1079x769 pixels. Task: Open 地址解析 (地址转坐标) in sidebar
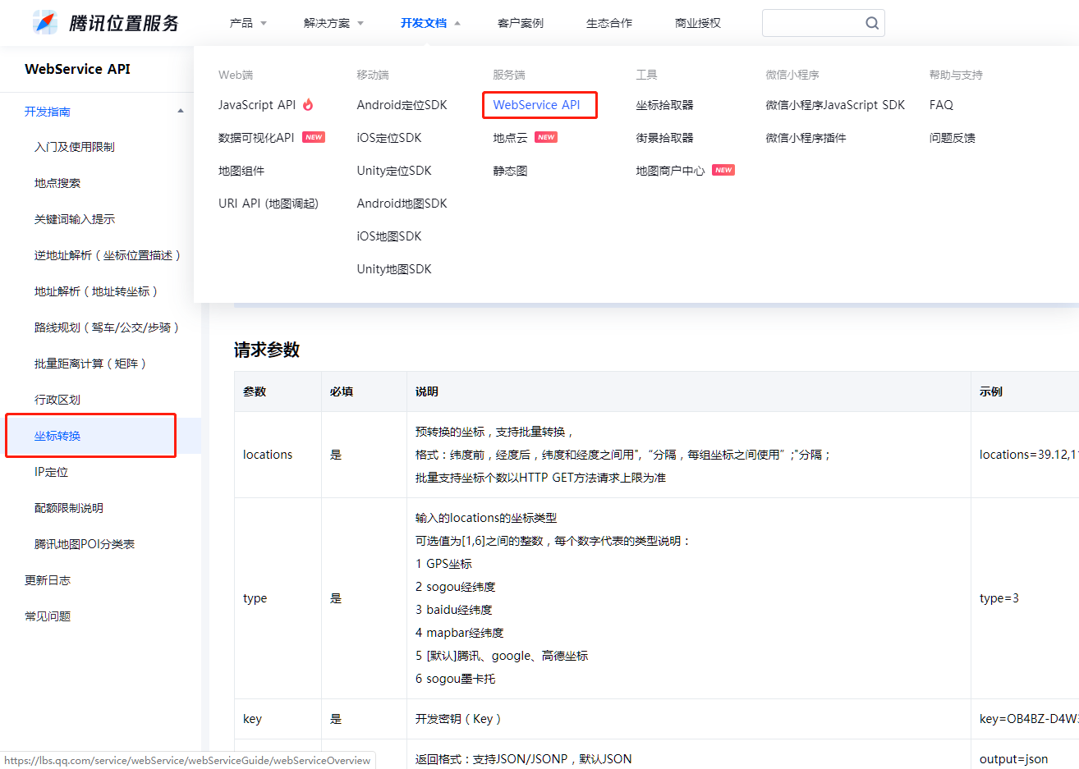point(96,291)
